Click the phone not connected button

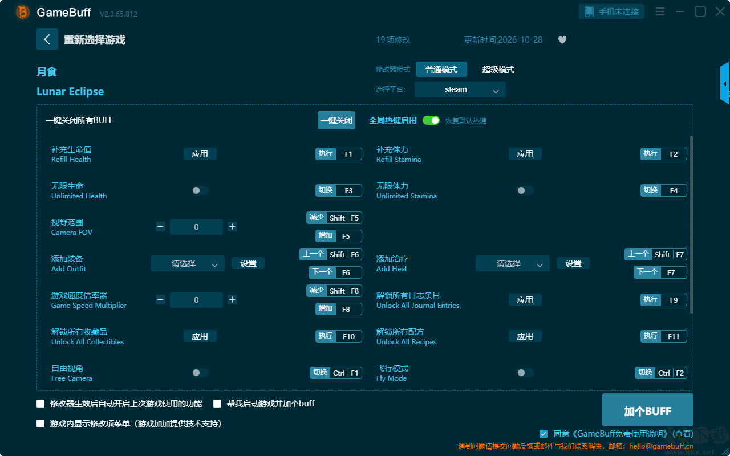pyautogui.click(x=612, y=11)
